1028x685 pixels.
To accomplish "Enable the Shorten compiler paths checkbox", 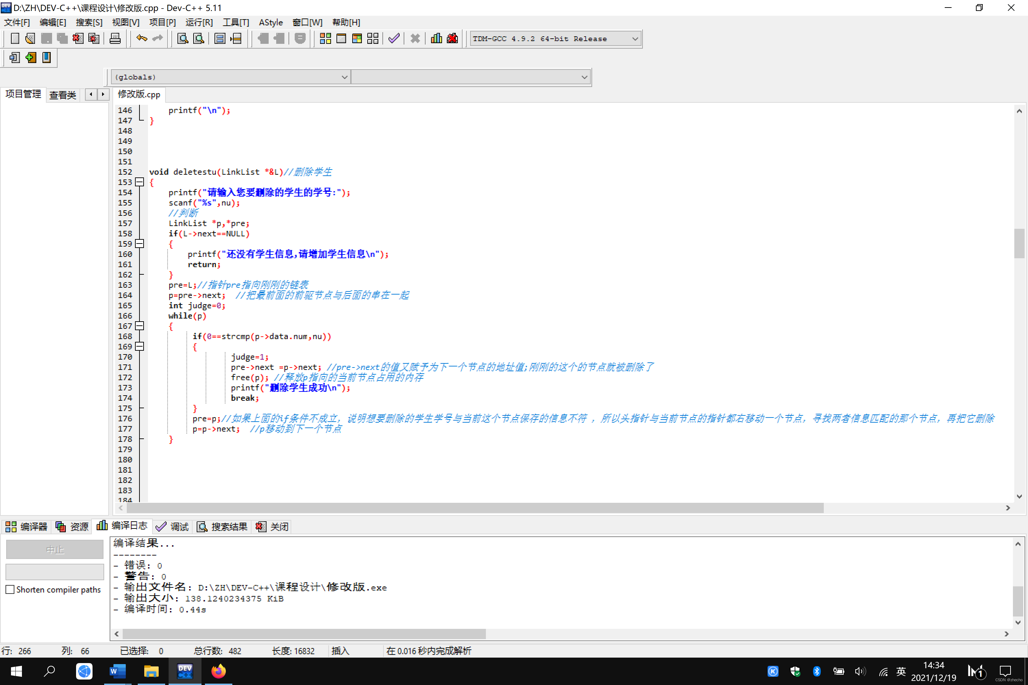I will point(10,589).
